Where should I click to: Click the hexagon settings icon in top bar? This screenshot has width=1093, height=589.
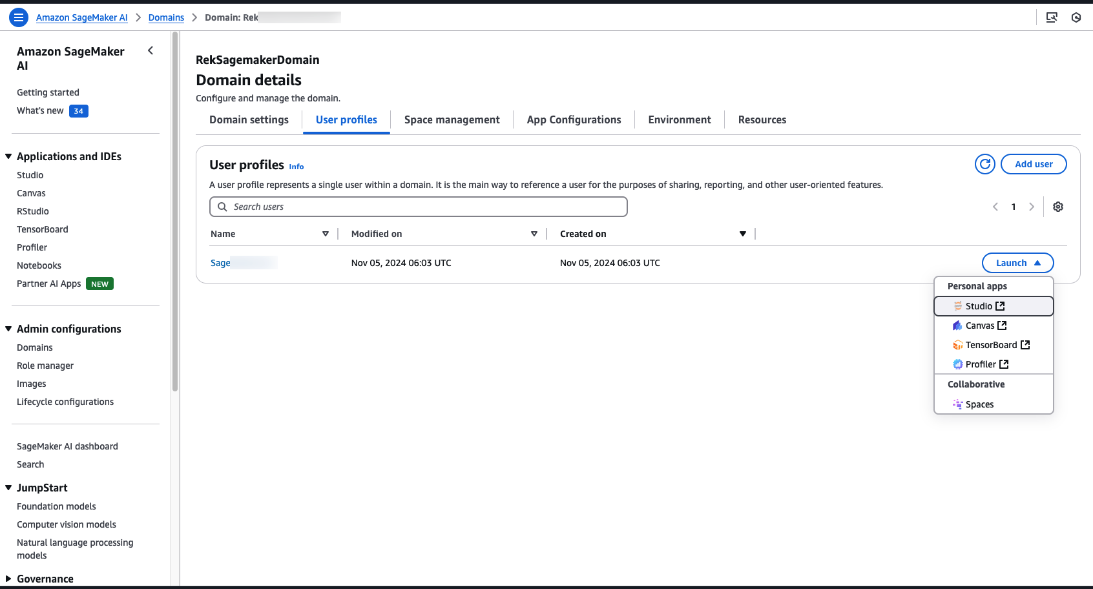click(1076, 17)
